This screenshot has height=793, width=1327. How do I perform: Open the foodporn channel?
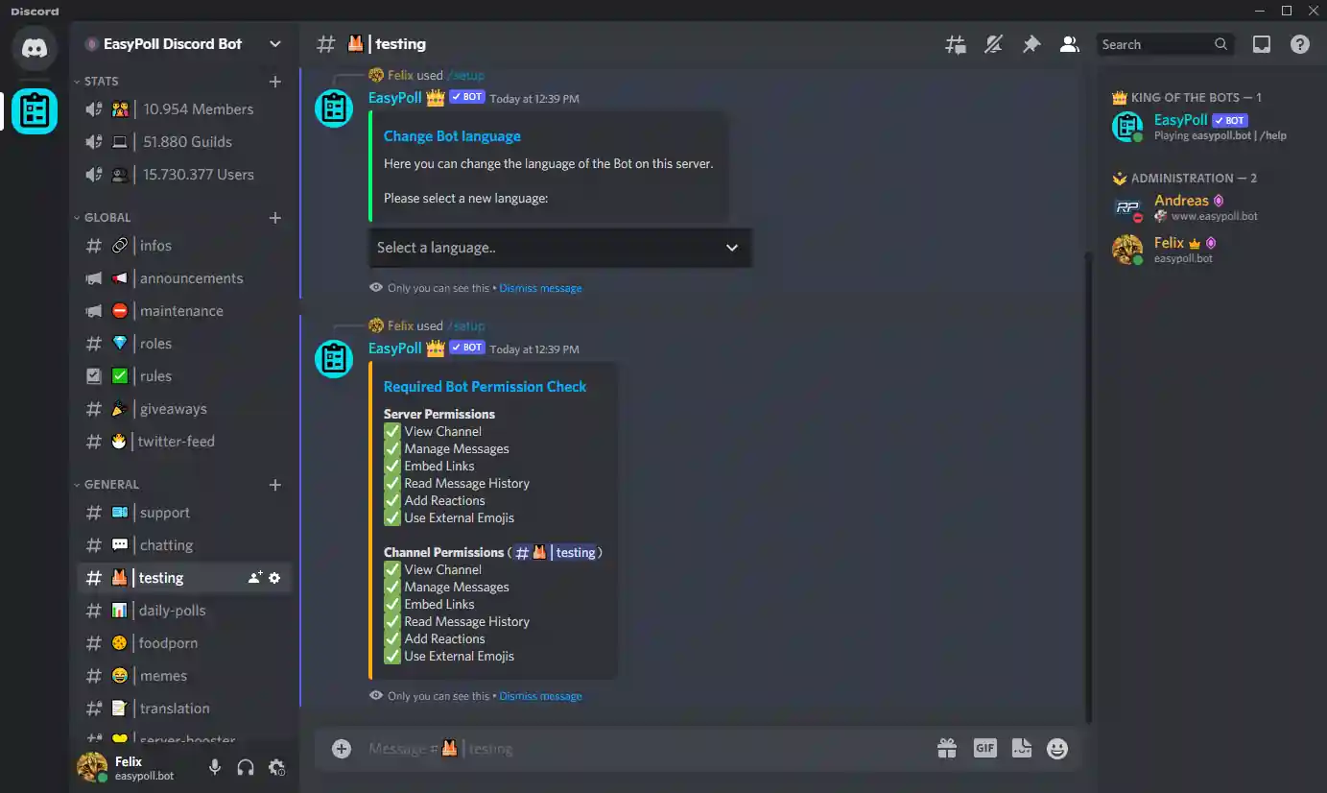click(x=184, y=643)
